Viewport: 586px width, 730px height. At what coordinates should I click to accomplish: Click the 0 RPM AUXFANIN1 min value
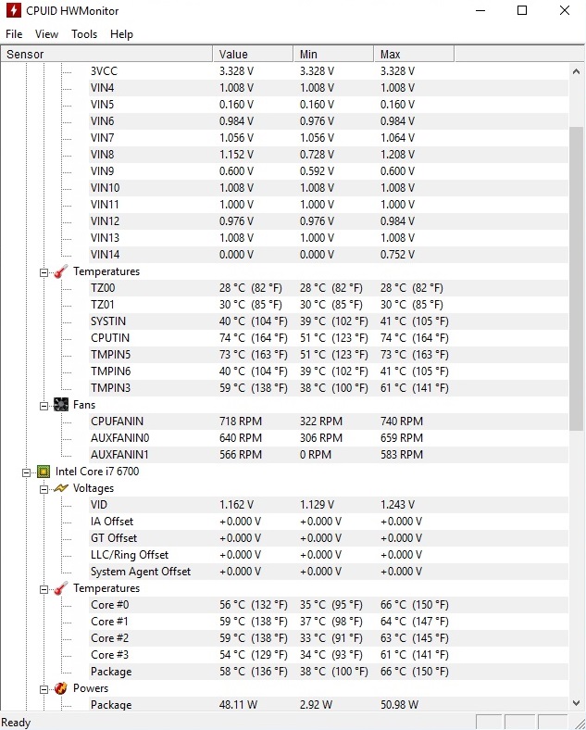(x=316, y=455)
